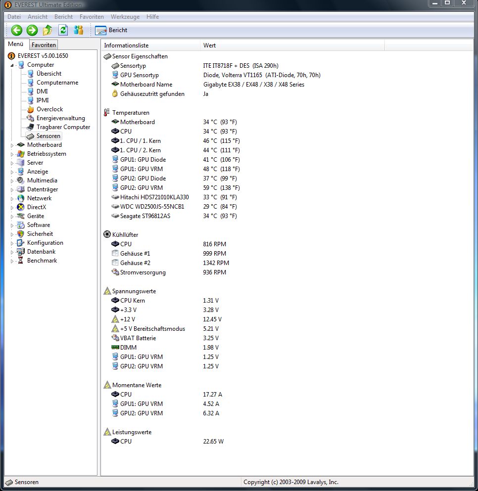
Task: Select the GPU2: GPU Diode temperature row
Action: [174, 179]
